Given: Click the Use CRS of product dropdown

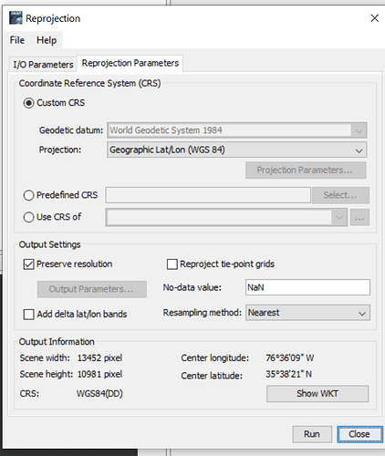Looking at the screenshot, I should click(226, 217).
